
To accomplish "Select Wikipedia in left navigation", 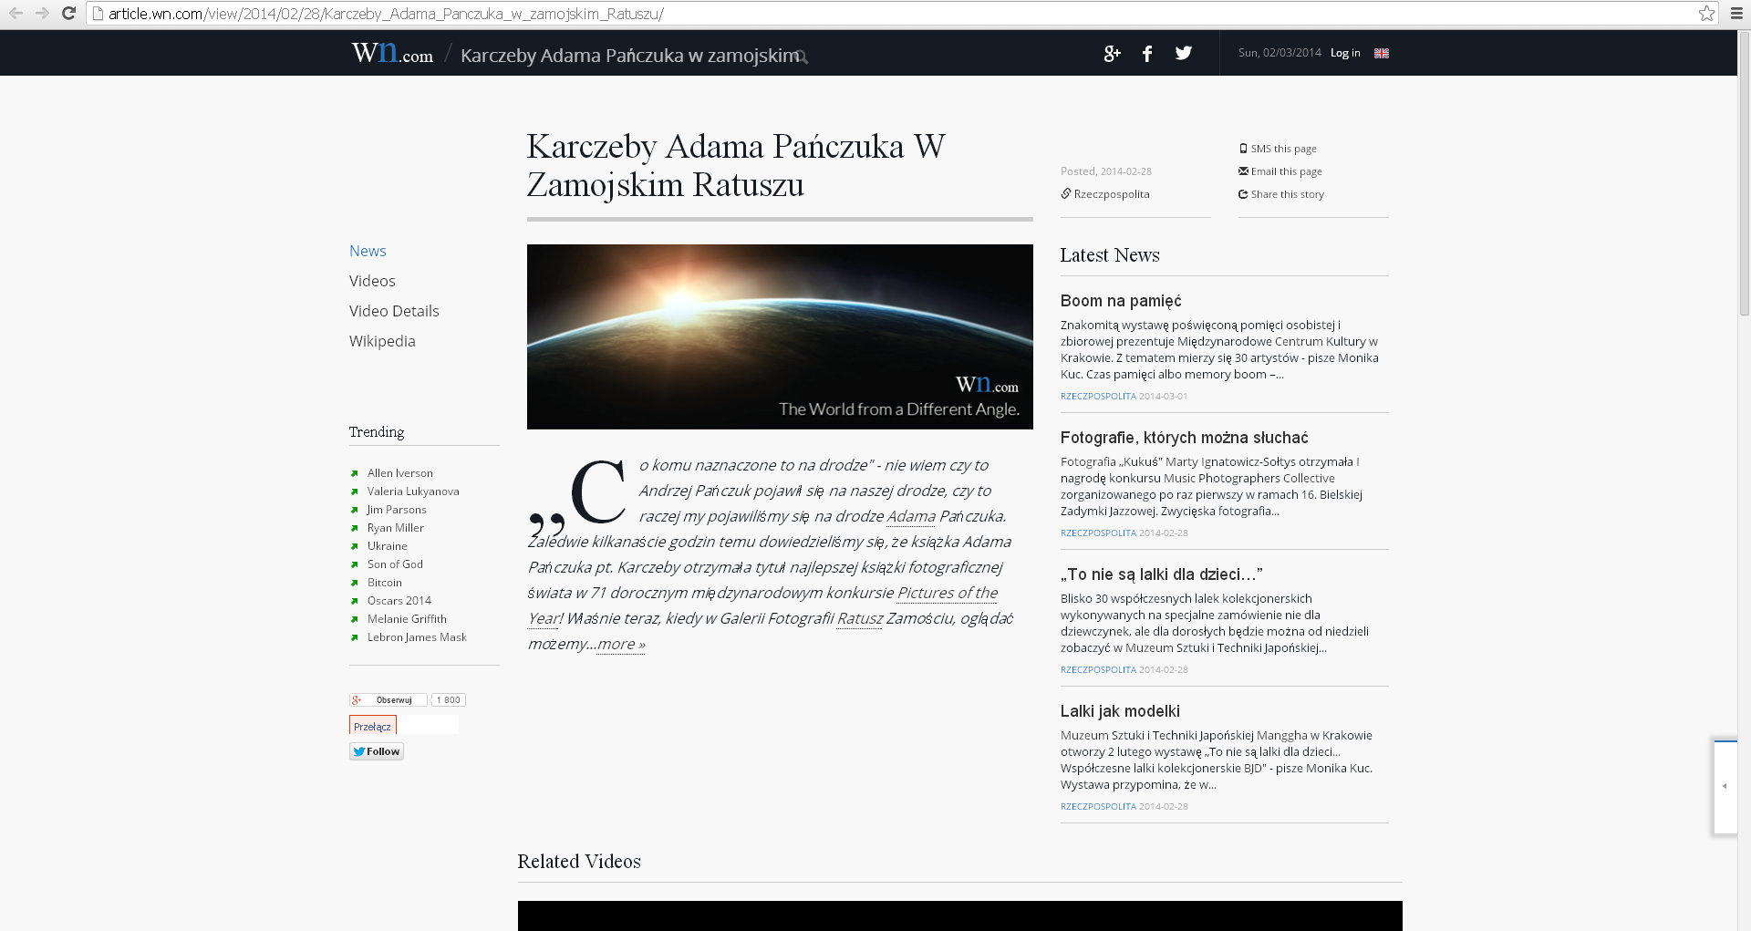I will tap(382, 341).
